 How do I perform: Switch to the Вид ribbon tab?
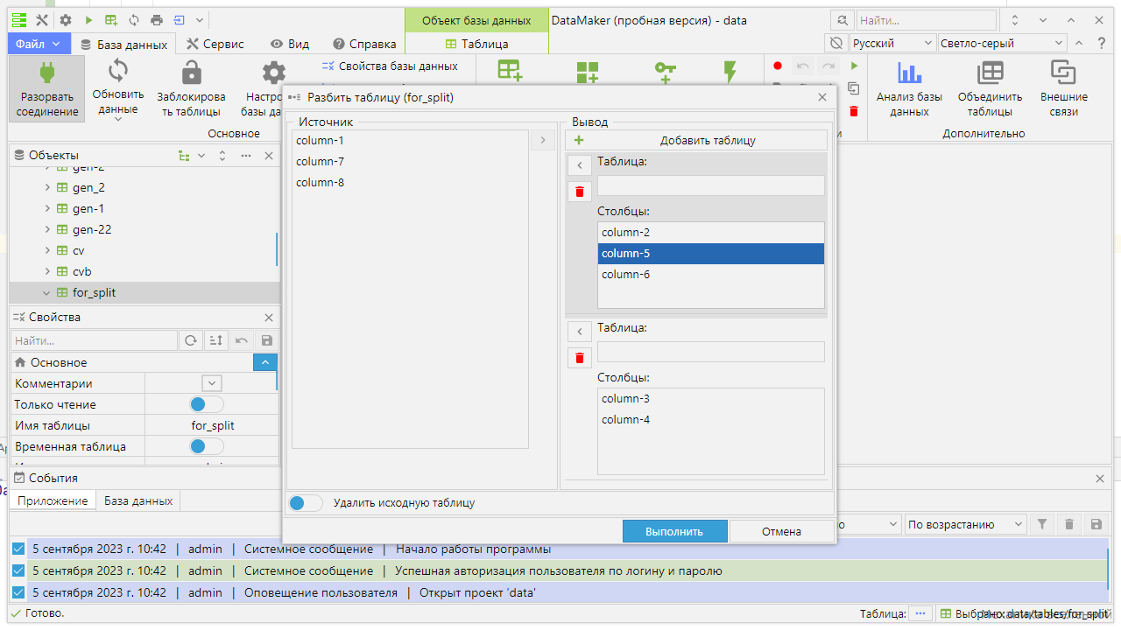290,44
